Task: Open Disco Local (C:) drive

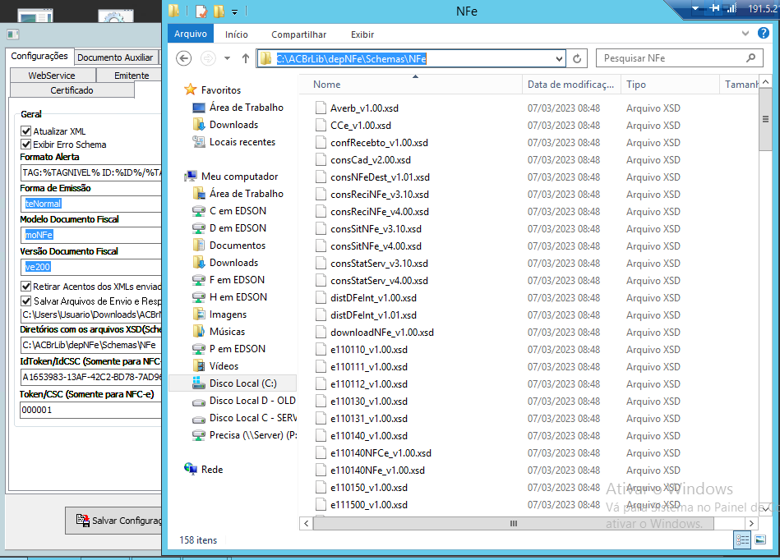Action: coord(234,383)
